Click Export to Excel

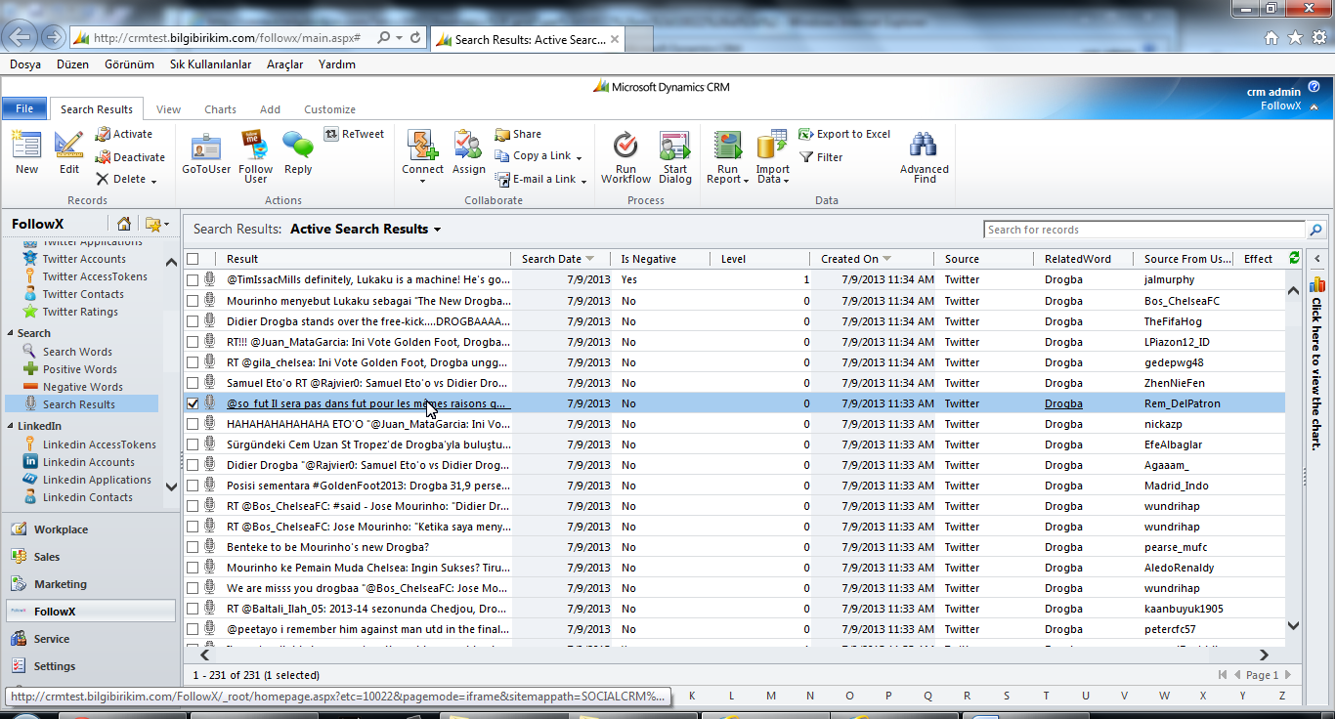coord(844,134)
